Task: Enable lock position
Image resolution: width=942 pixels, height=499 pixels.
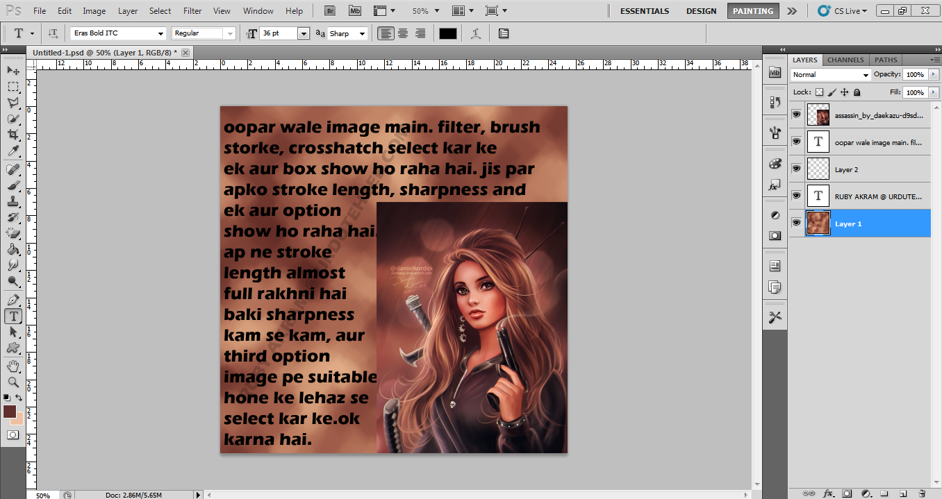Action: click(844, 92)
